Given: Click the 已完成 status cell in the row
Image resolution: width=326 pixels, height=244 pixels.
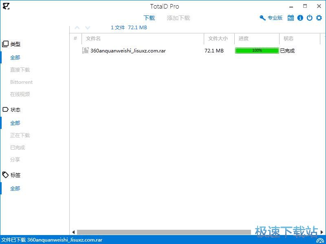Looking at the screenshot, I should (287, 50).
